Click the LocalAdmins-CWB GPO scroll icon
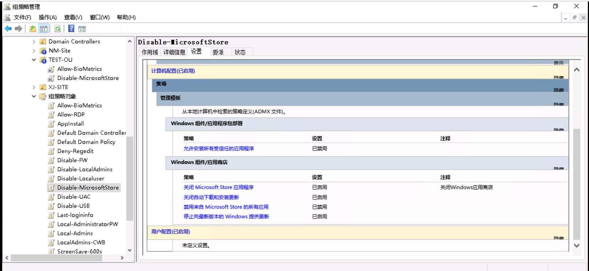Viewport: 589px width, 271px height. click(x=51, y=243)
